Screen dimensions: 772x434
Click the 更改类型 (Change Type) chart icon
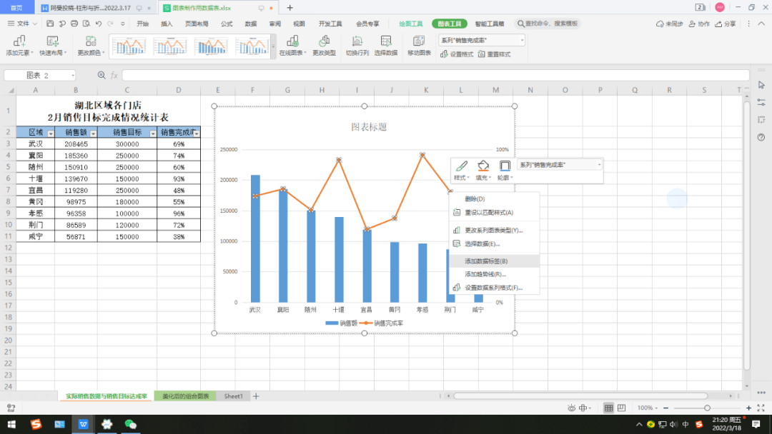pyautogui.click(x=324, y=41)
